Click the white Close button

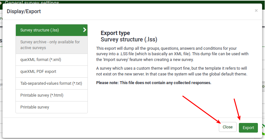228,127
